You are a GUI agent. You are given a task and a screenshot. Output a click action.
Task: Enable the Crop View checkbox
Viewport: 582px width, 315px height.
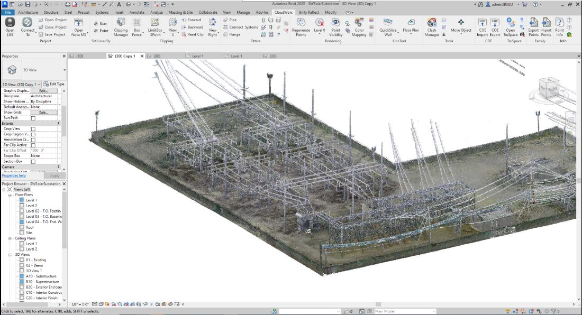click(33, 129)
